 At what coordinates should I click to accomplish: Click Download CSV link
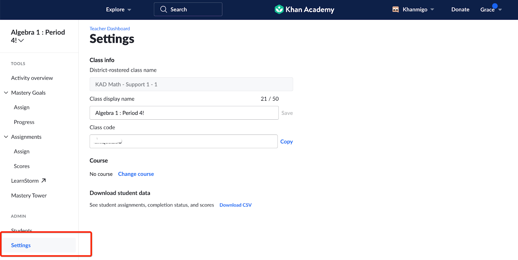[235, 205]
